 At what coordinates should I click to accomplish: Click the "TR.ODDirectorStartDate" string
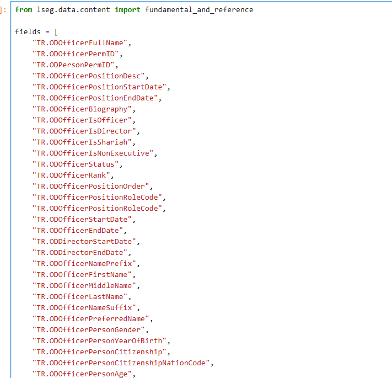(x=84, y=241)
